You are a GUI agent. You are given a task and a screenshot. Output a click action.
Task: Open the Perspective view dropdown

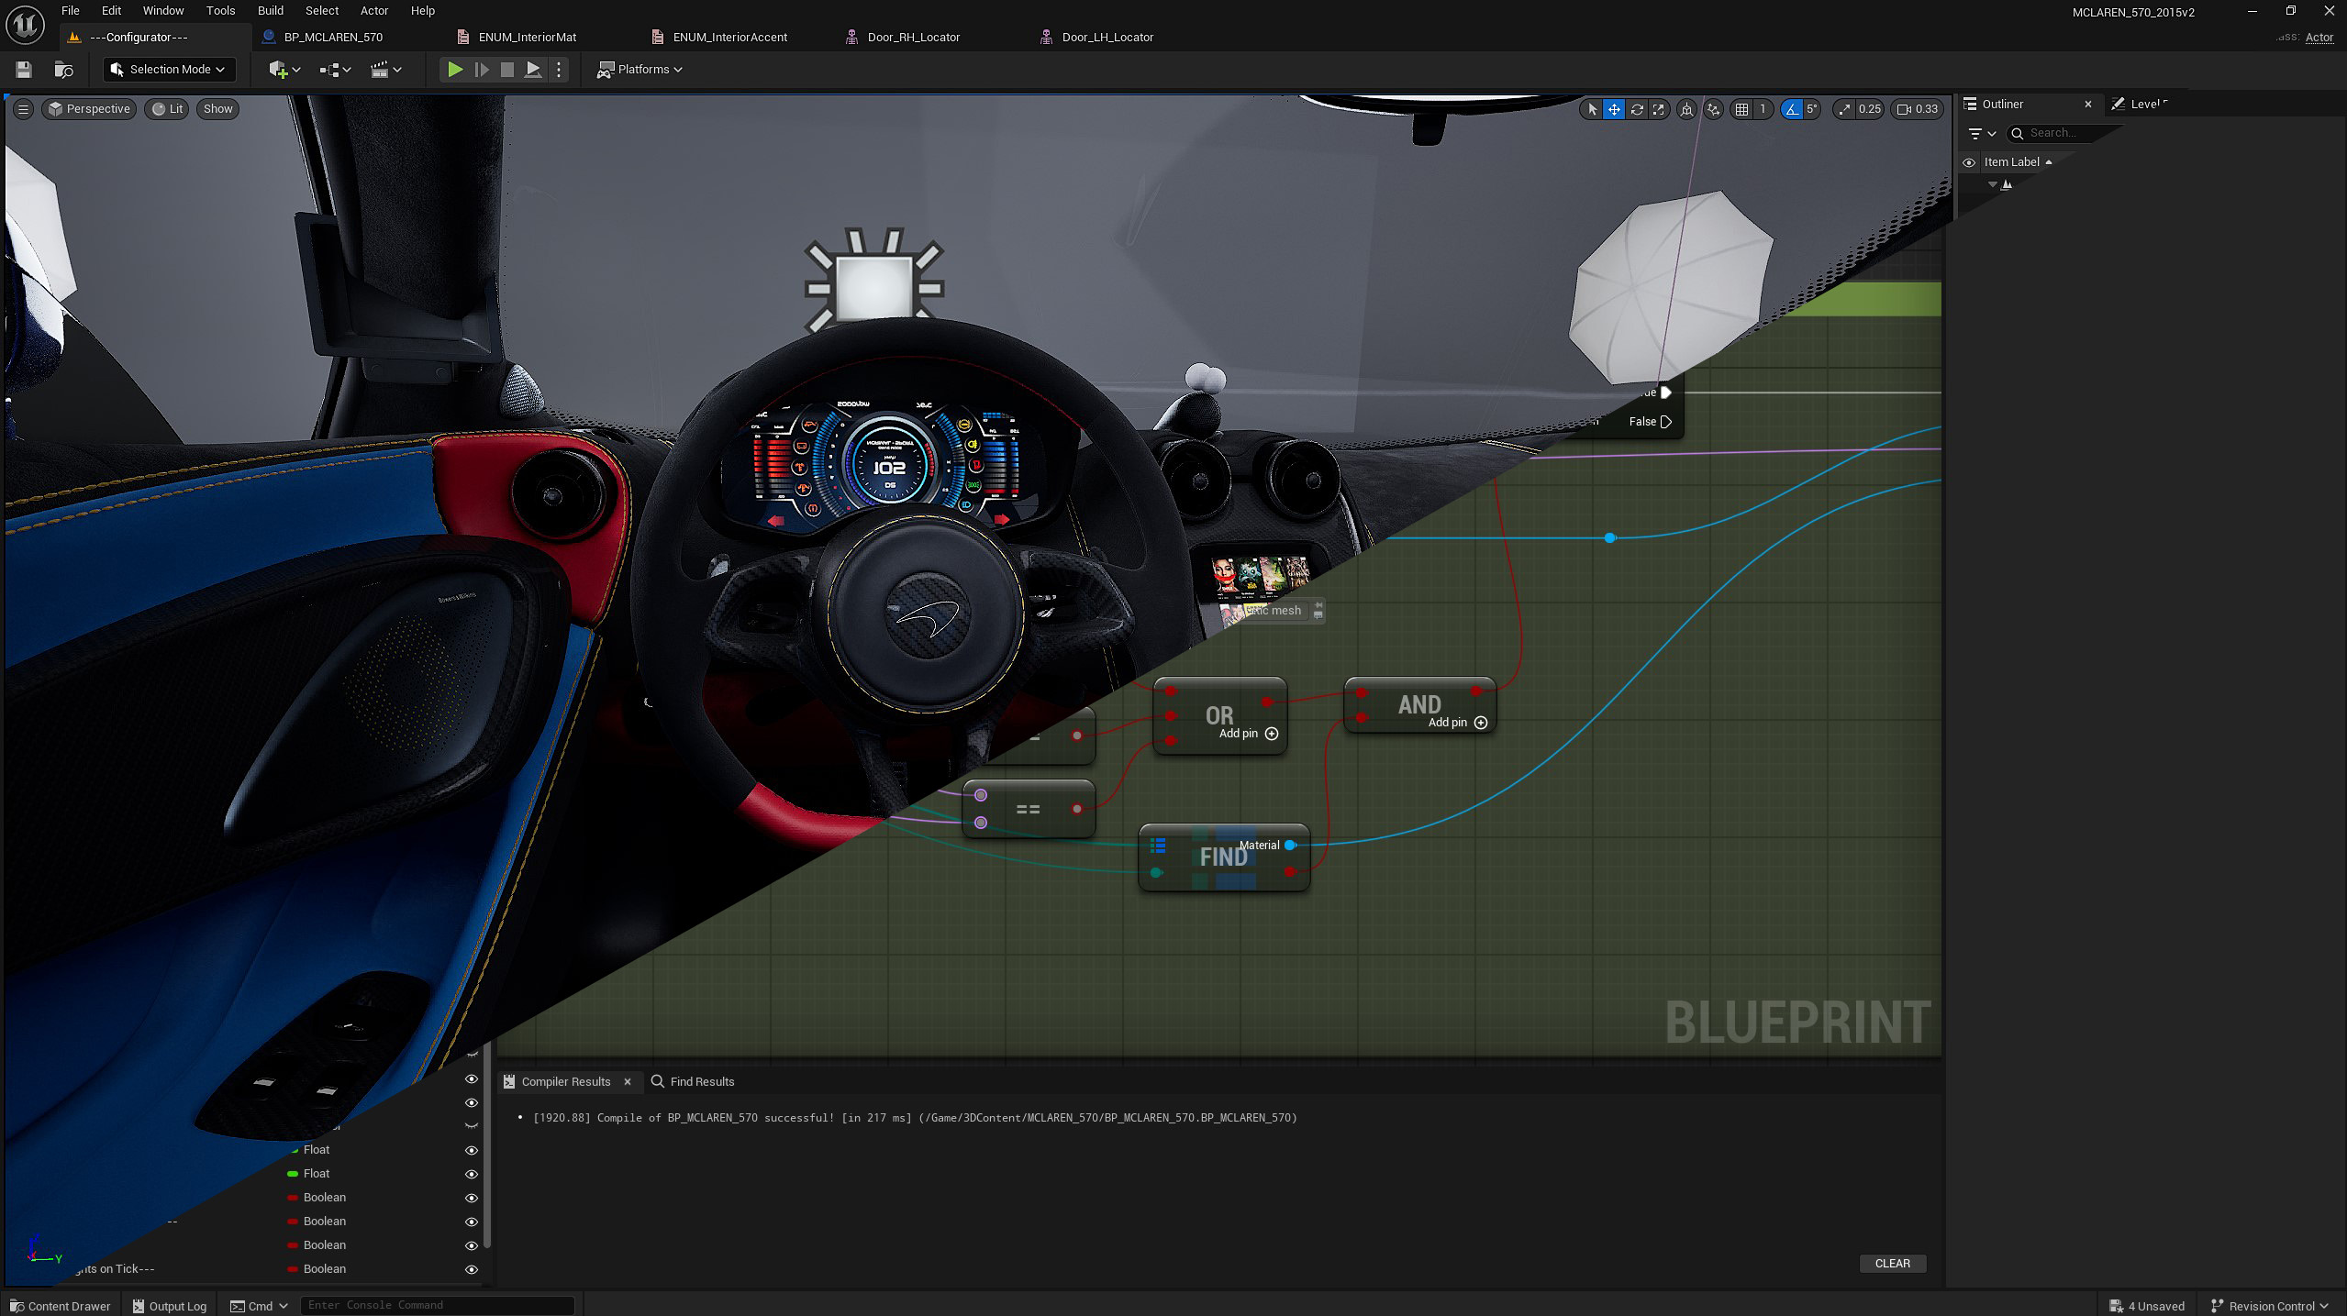coord(89,109)
